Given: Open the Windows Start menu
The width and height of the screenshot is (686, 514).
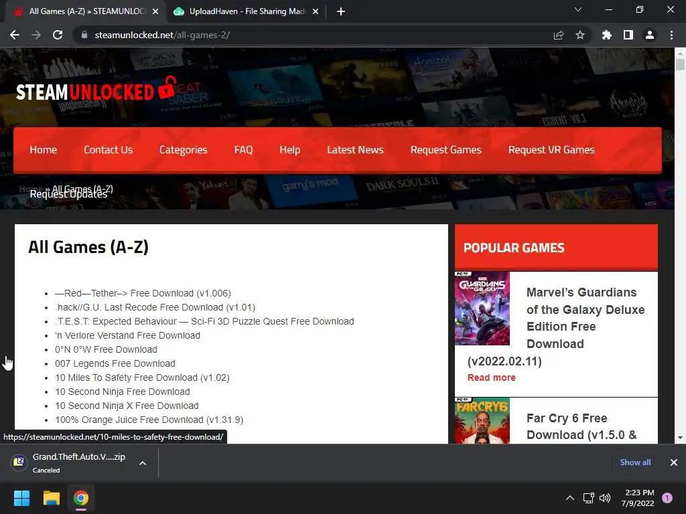Looking at the screenshot, I should [21, 498].
